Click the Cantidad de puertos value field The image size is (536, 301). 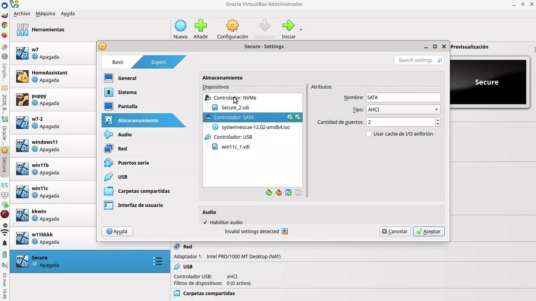[x=401, y=122]
